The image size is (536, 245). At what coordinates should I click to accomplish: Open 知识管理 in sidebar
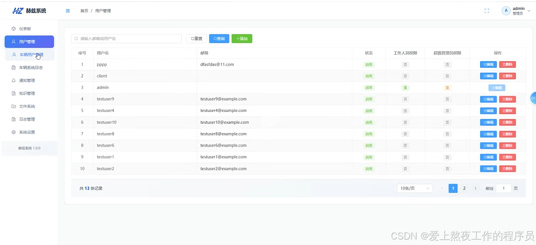29,93
